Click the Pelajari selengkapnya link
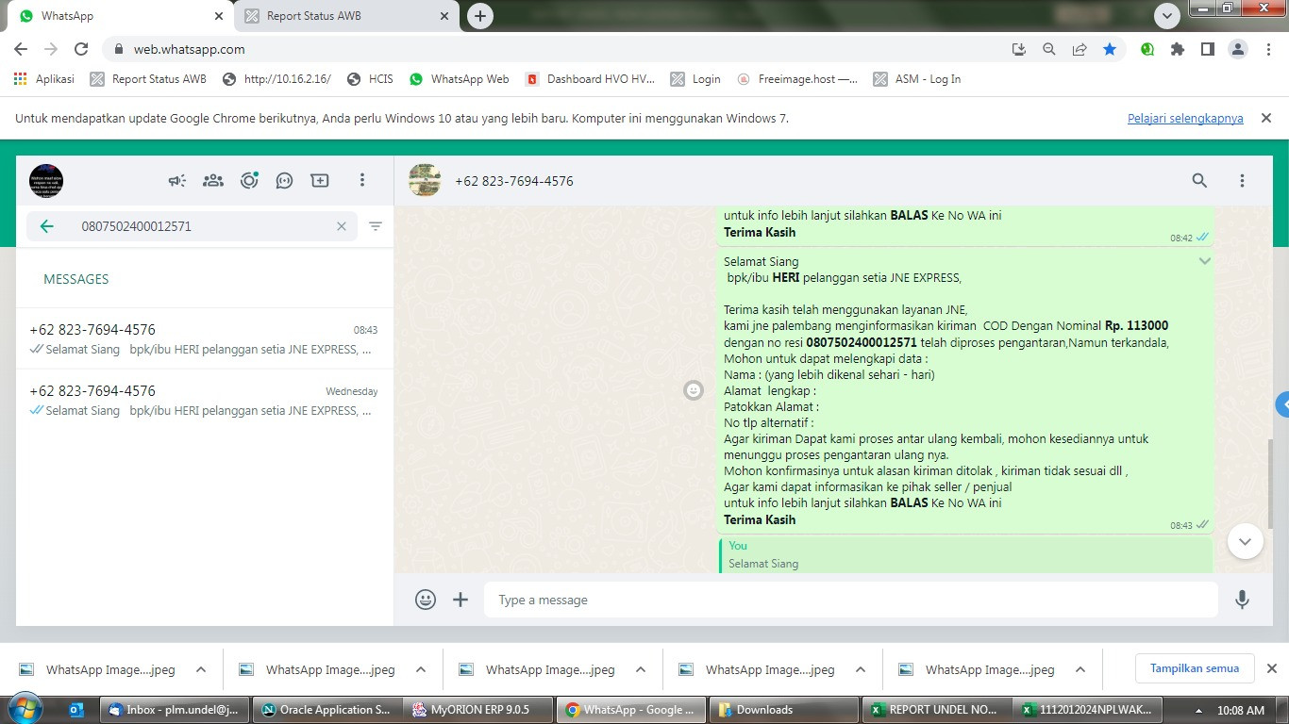Viewport: 1289px width, 724px height. tap(1185, 119)
